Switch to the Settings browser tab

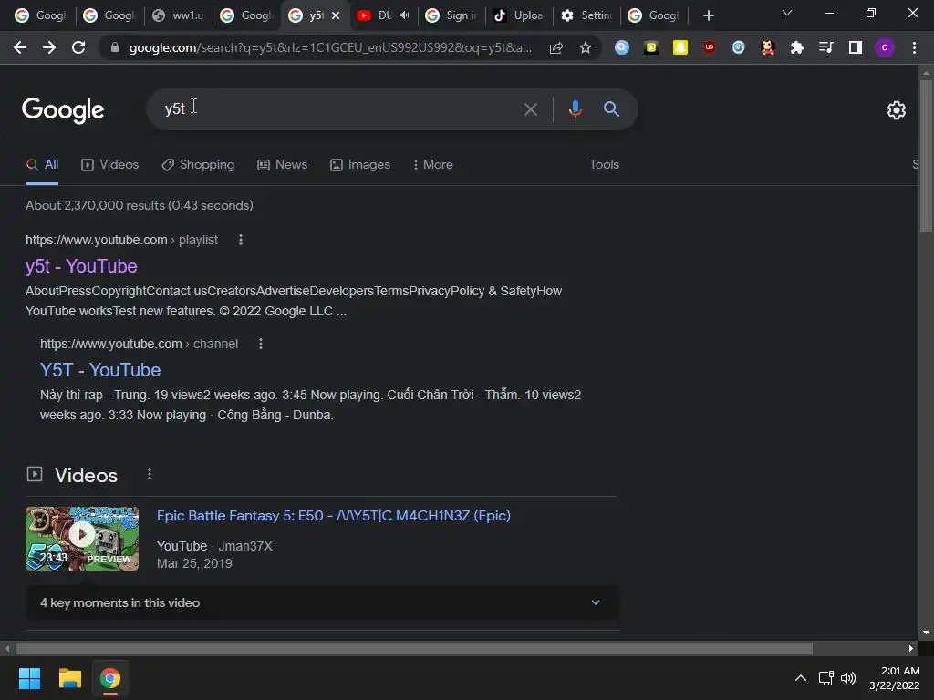tap(586, 16)
